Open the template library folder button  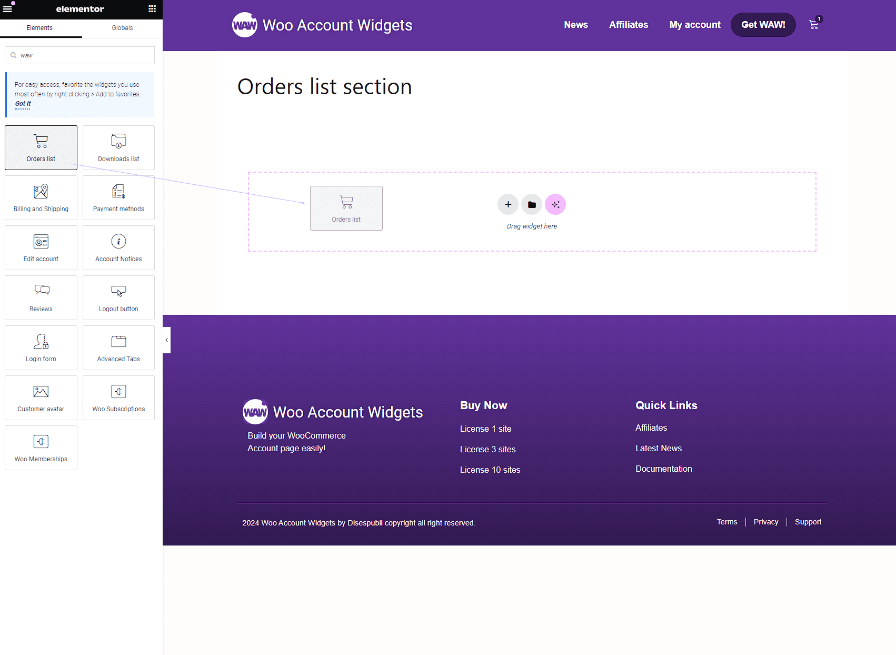coord(532,204)
